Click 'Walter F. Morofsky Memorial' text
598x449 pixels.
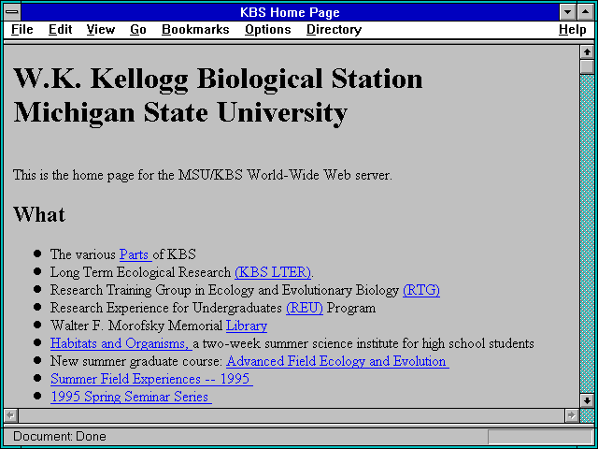[x=136, y=326]
